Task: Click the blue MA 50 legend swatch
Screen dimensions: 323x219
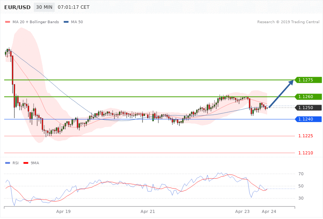Action: point(66,22)
